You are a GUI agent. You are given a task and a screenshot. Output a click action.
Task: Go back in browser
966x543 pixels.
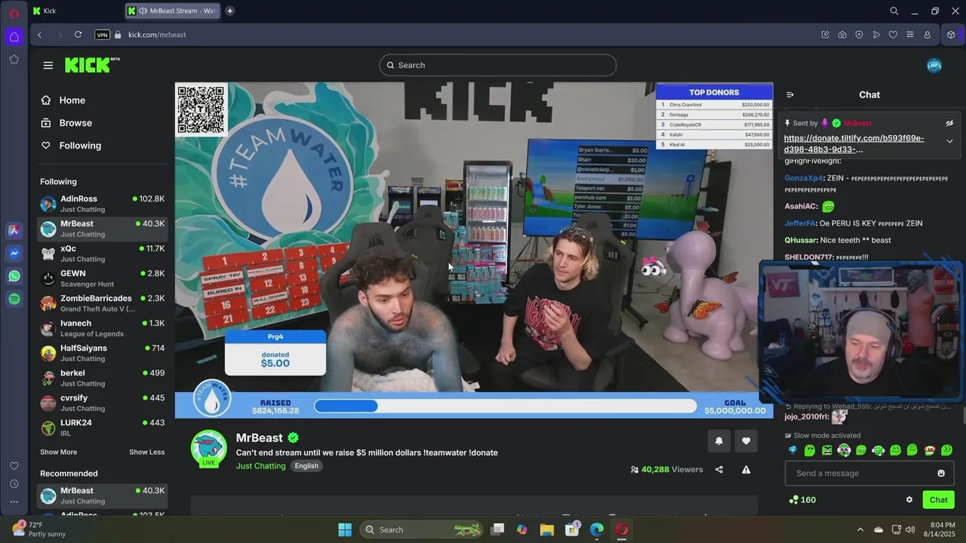coord(39,35)
